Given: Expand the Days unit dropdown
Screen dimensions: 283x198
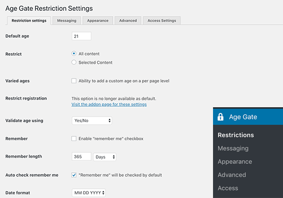Looking at the screenshot, I should (104, 157).
